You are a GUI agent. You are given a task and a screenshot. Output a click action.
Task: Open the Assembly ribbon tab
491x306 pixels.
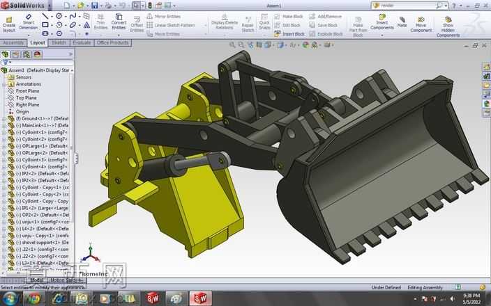[13, 42]
